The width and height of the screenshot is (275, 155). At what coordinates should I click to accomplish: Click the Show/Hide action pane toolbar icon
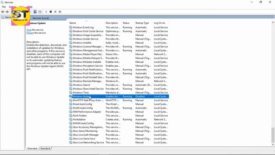40,12
